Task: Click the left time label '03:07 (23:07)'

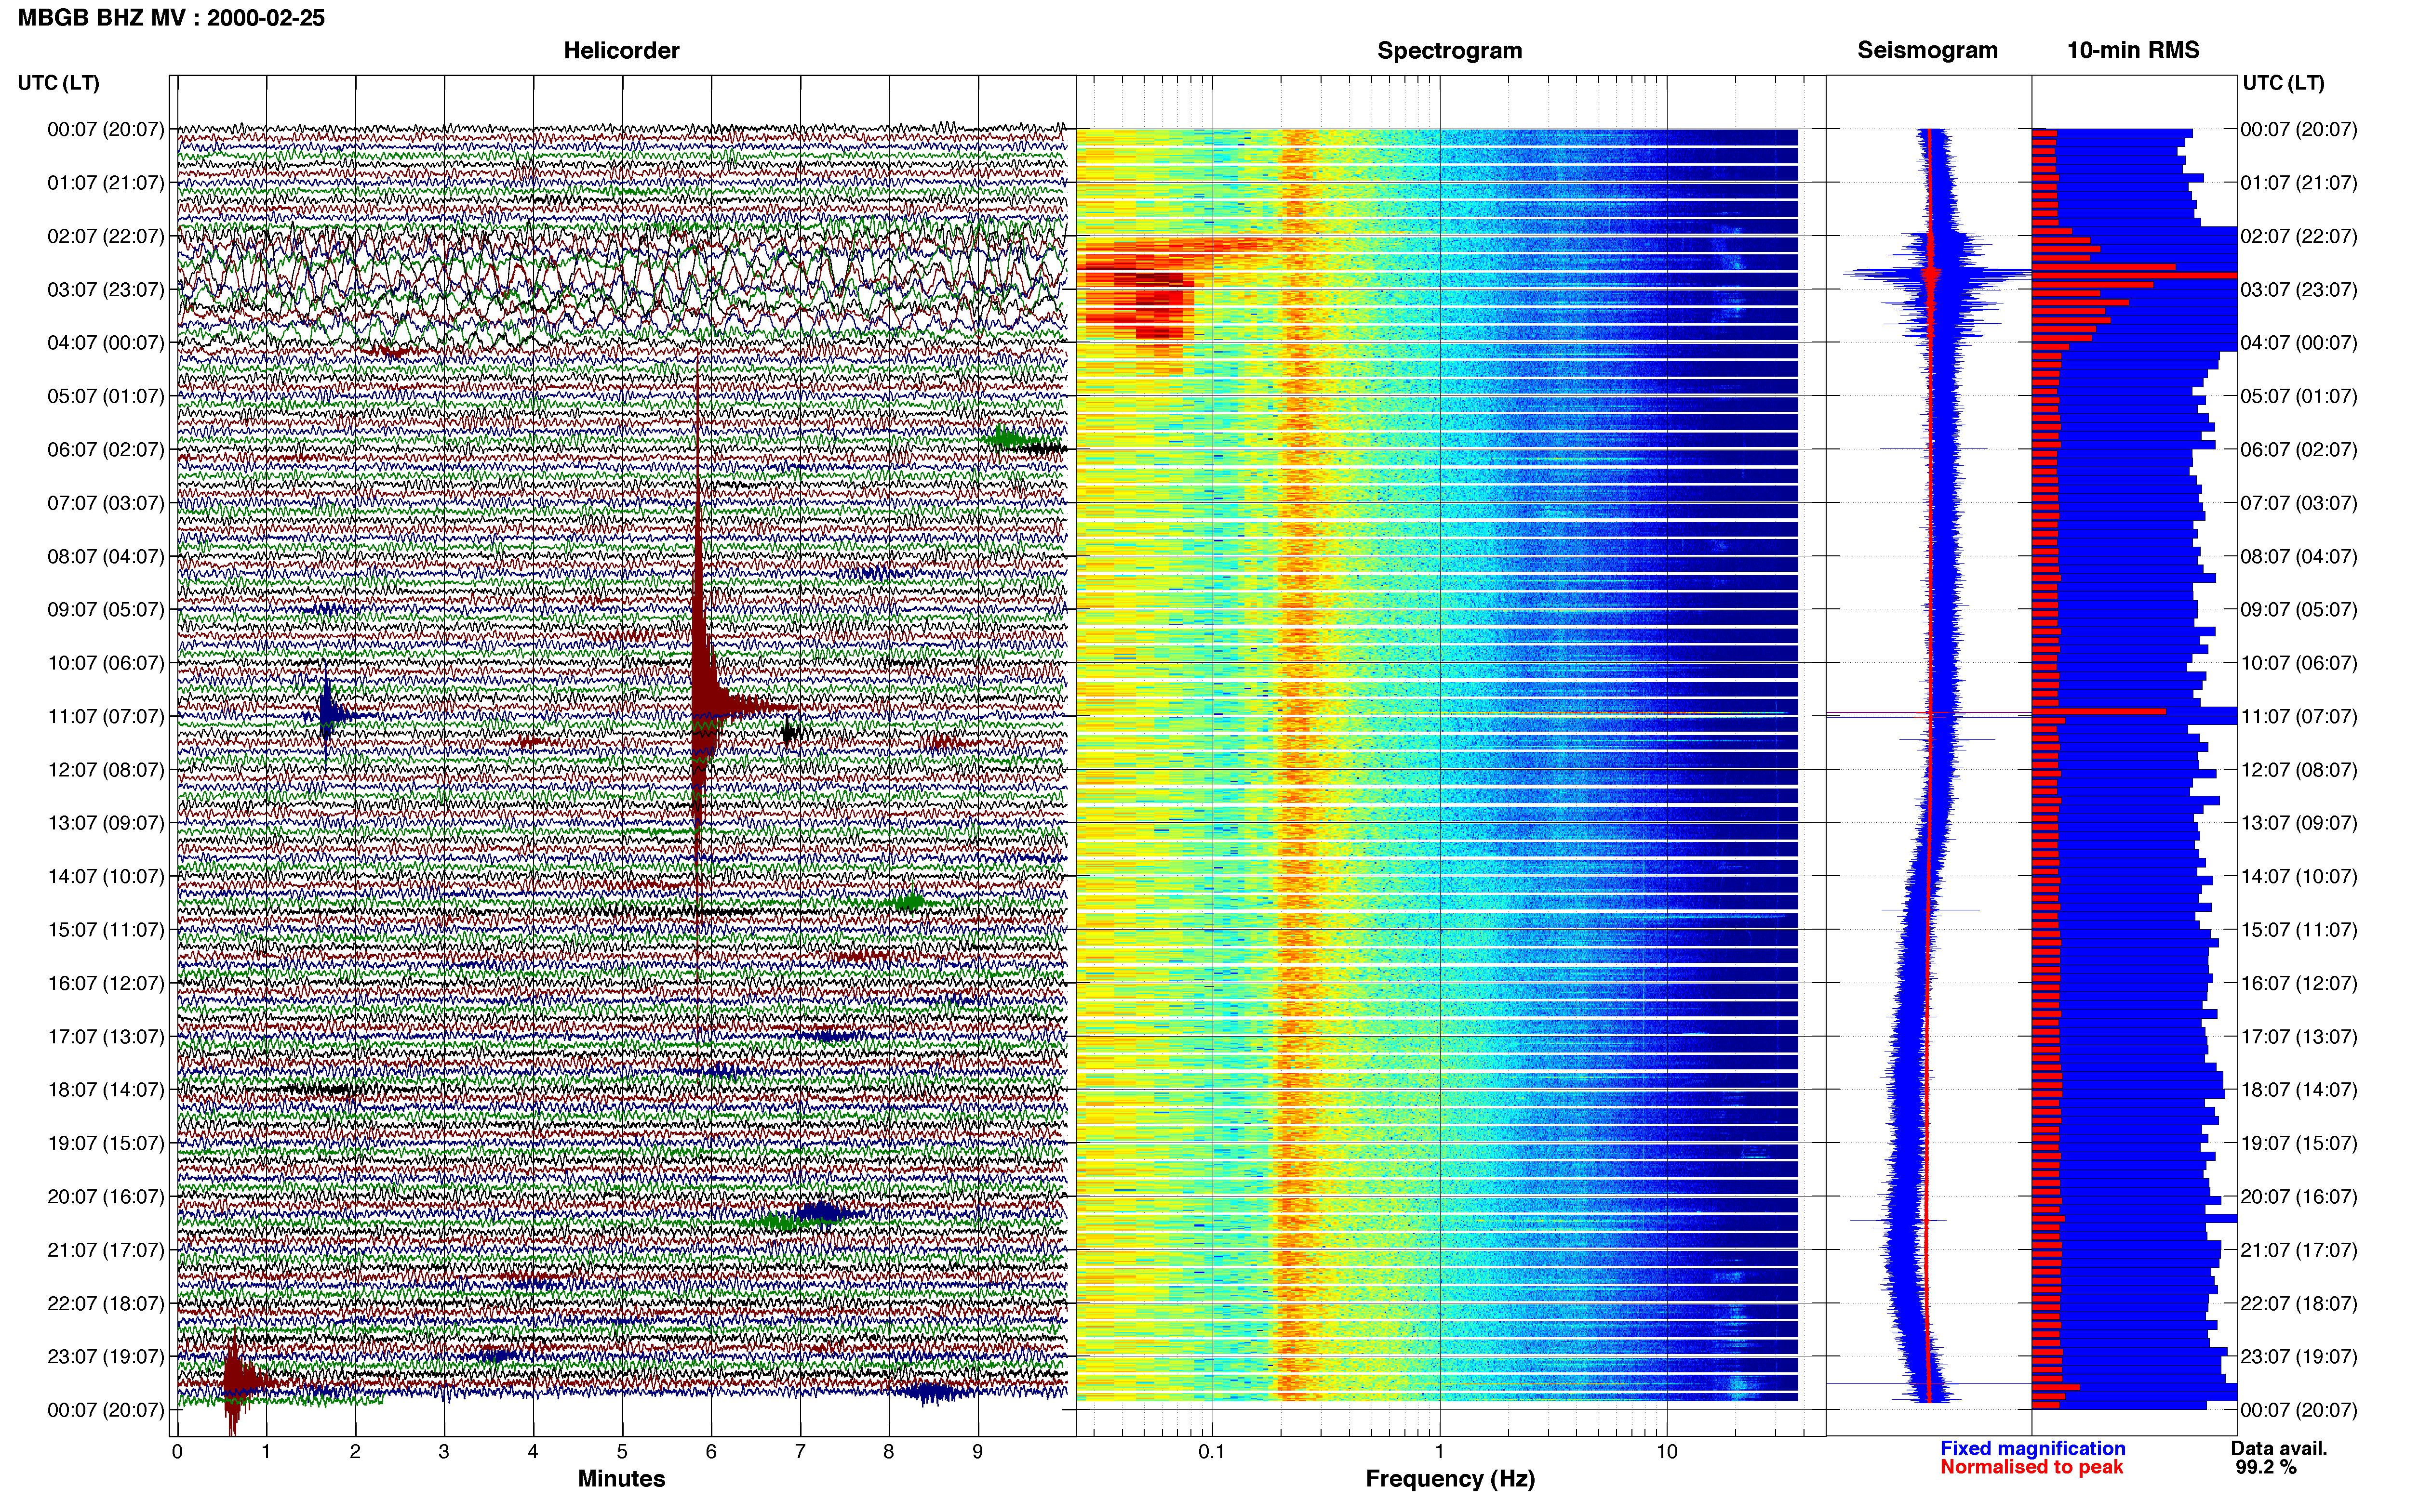Action: (x=105, y=289)
